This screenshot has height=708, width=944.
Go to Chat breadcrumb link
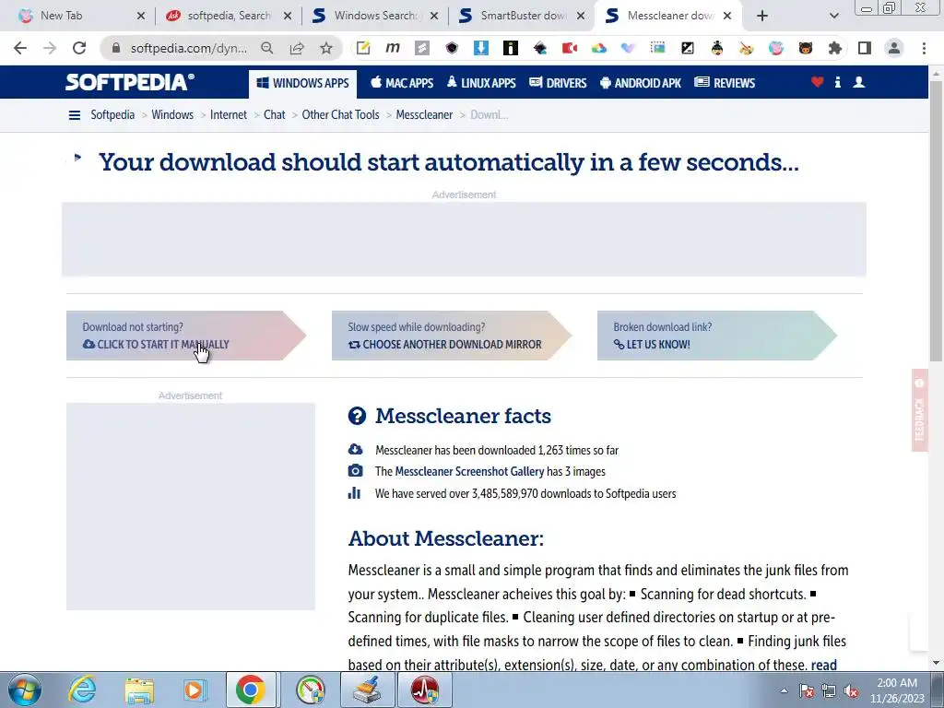coord(274,115)
